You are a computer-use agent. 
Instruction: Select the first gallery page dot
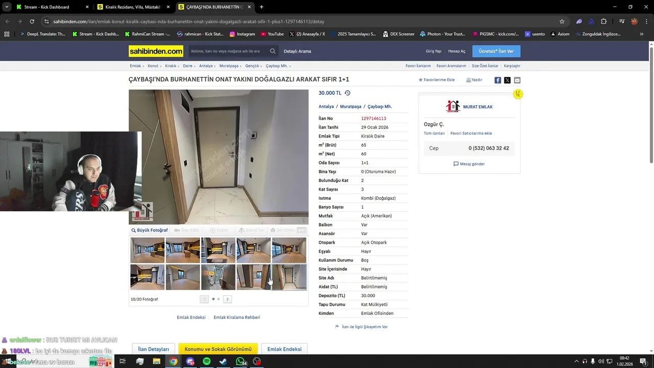click(x=213, y=299)
